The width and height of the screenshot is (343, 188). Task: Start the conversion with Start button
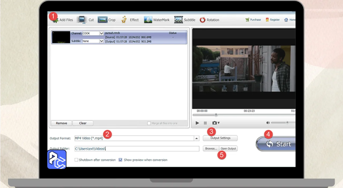pyautogui.click(x=276, y=144)
